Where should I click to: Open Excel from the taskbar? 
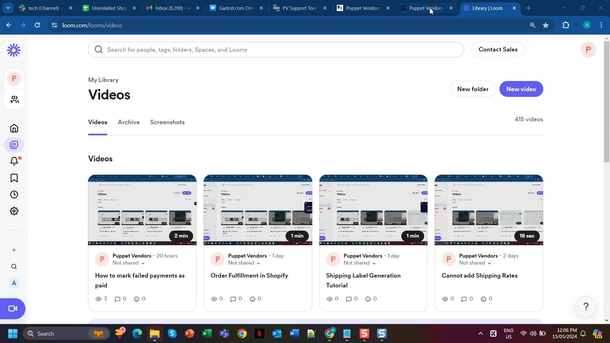207,333
